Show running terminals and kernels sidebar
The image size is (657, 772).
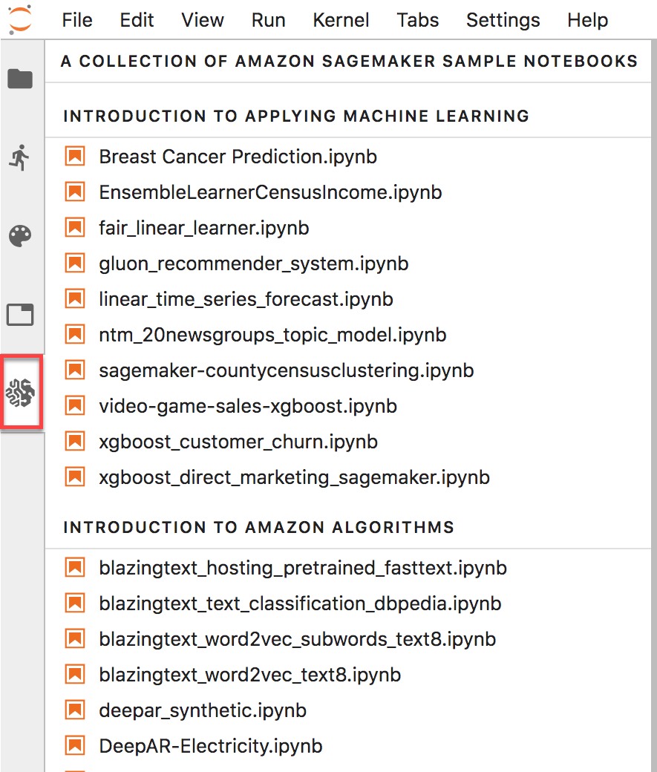coord(21,157)
